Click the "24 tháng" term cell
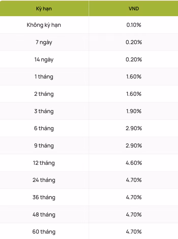 pos(44,180)
